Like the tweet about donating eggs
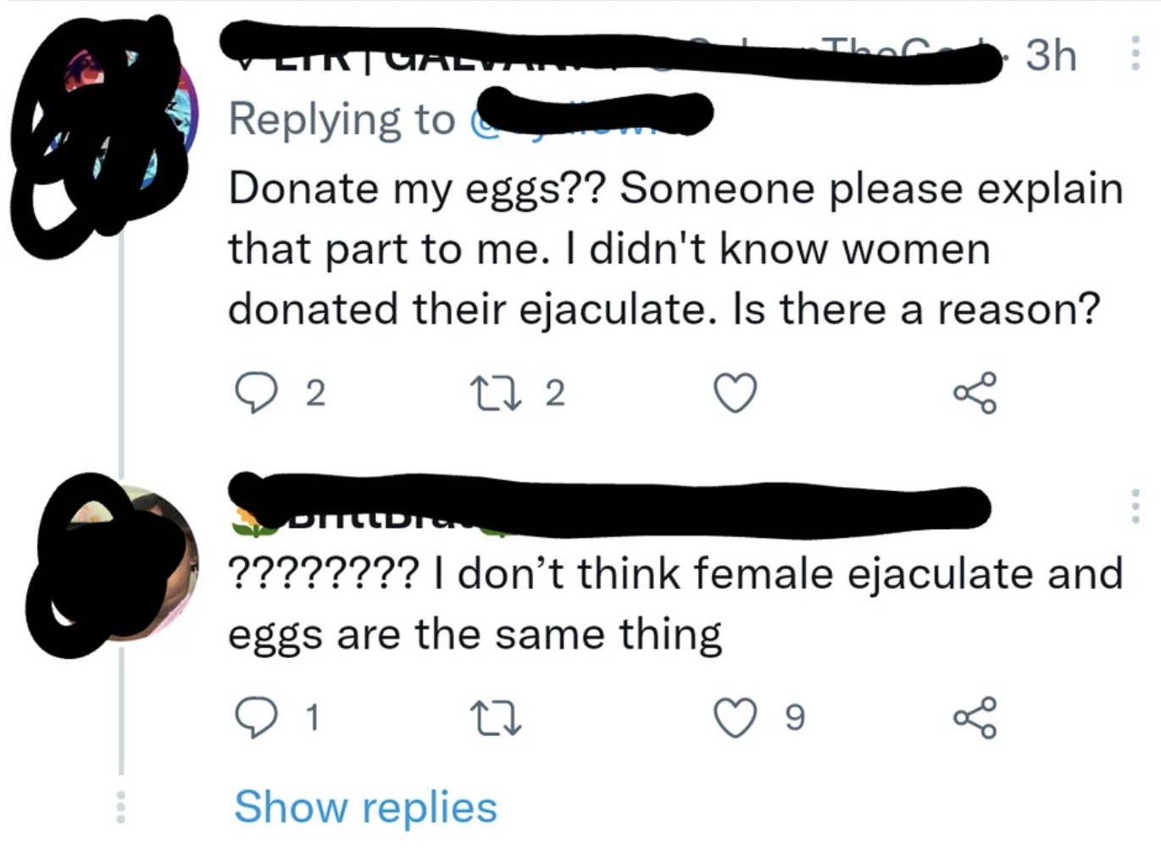This screenshot has height=852, width=1161. [734, 392]
